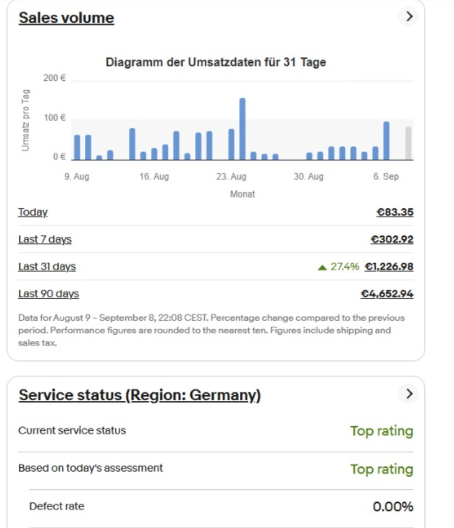This screenshot has width=454, height=528.
Task: Click Top rating beside Based on today's assessment
Action: click(x=382, y=469)
